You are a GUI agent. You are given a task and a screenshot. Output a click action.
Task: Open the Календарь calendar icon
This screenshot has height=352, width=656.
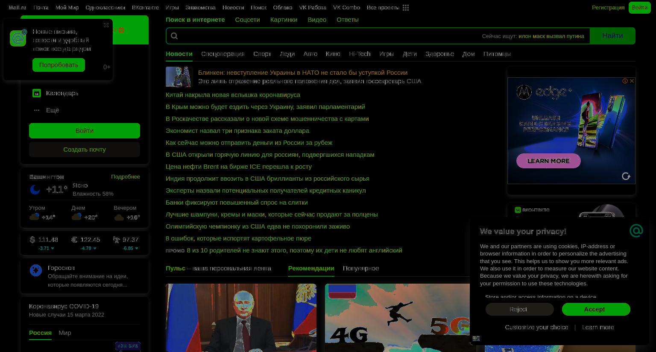pyautogui.click(x=37, y=93)
